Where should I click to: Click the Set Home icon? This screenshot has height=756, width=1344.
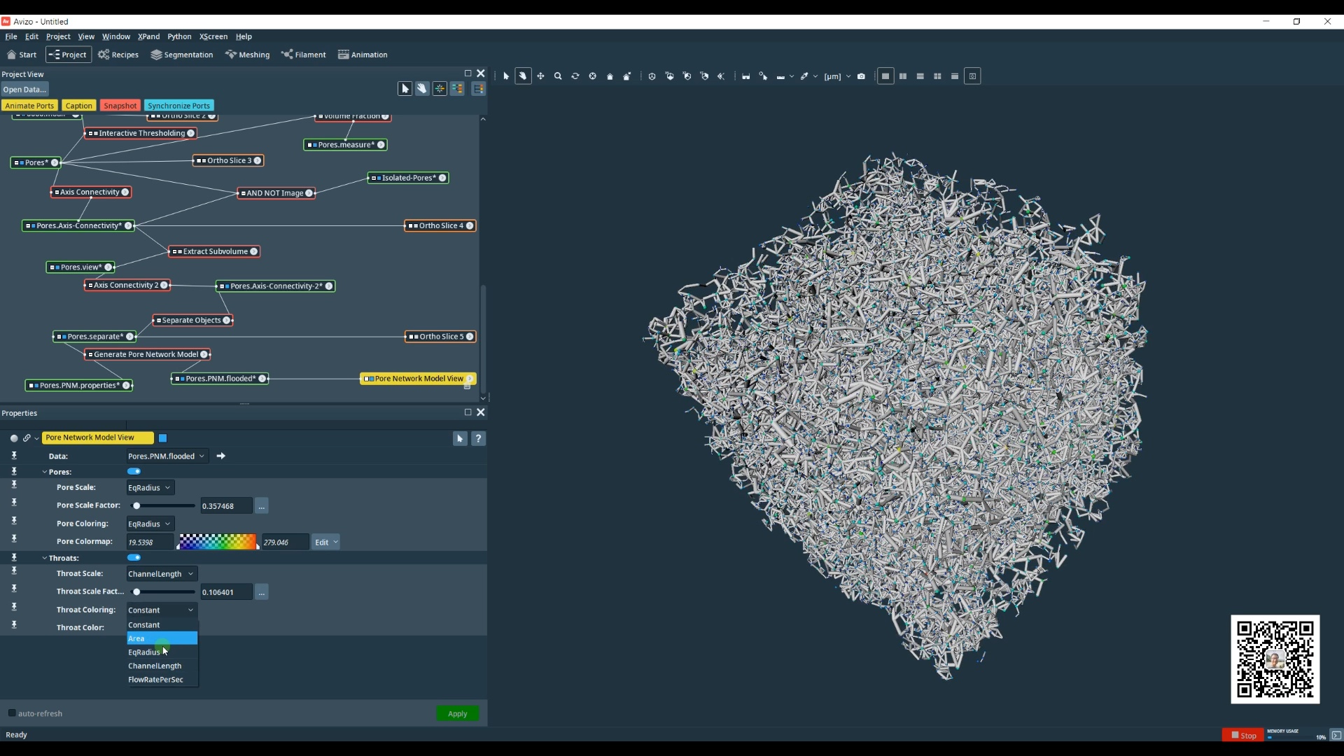point(627,76)
